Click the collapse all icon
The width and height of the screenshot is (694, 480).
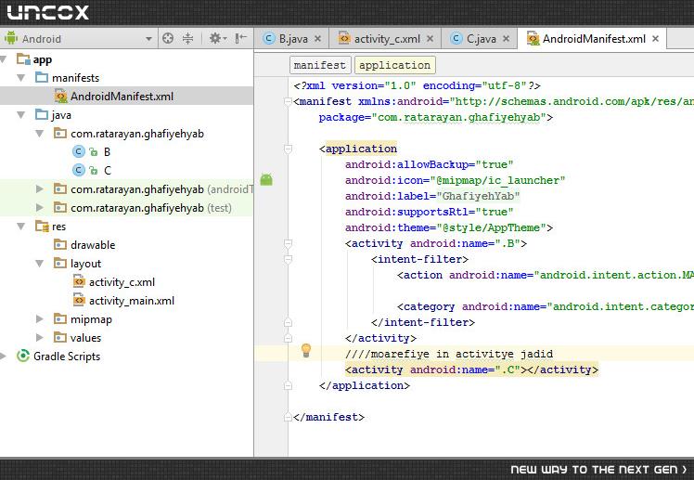(188, 38)
